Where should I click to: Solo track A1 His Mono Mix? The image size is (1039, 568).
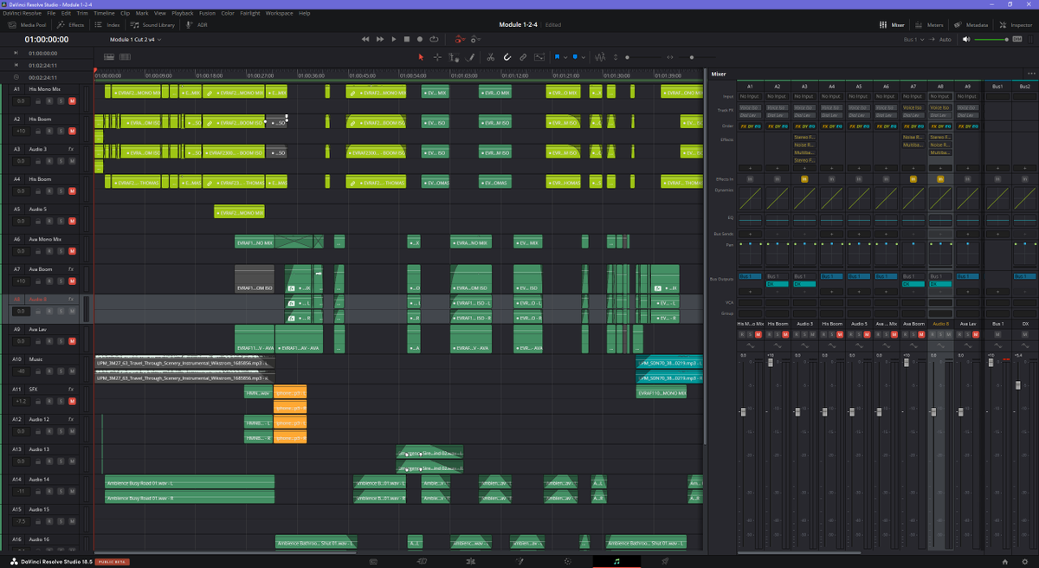pyautogui.click(x=61, y=101)
